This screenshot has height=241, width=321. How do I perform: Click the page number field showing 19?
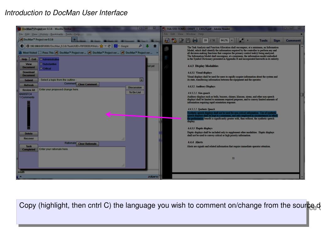pos(205,41)
